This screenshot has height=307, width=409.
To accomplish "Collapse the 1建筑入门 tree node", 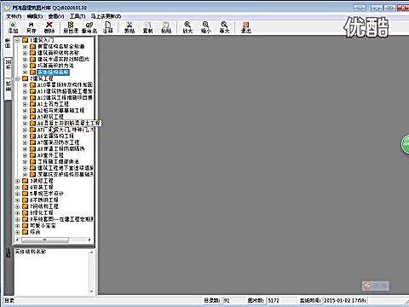I will (x=18, y=40).
